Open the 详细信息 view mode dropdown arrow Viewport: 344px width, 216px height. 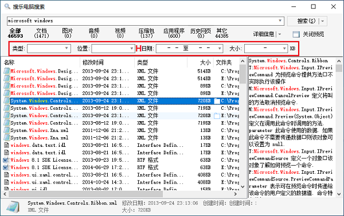point(280,34)
